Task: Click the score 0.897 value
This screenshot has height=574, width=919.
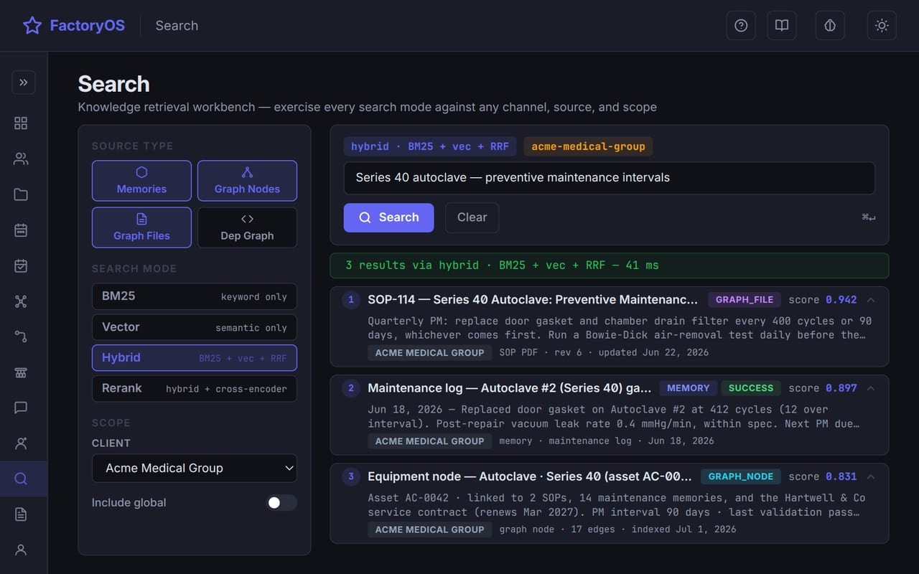Action: (841, 388)
